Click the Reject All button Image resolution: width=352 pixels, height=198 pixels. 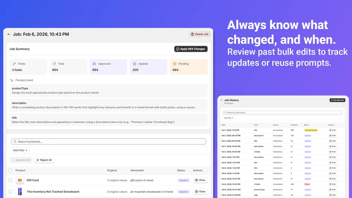tap(44, 160)
